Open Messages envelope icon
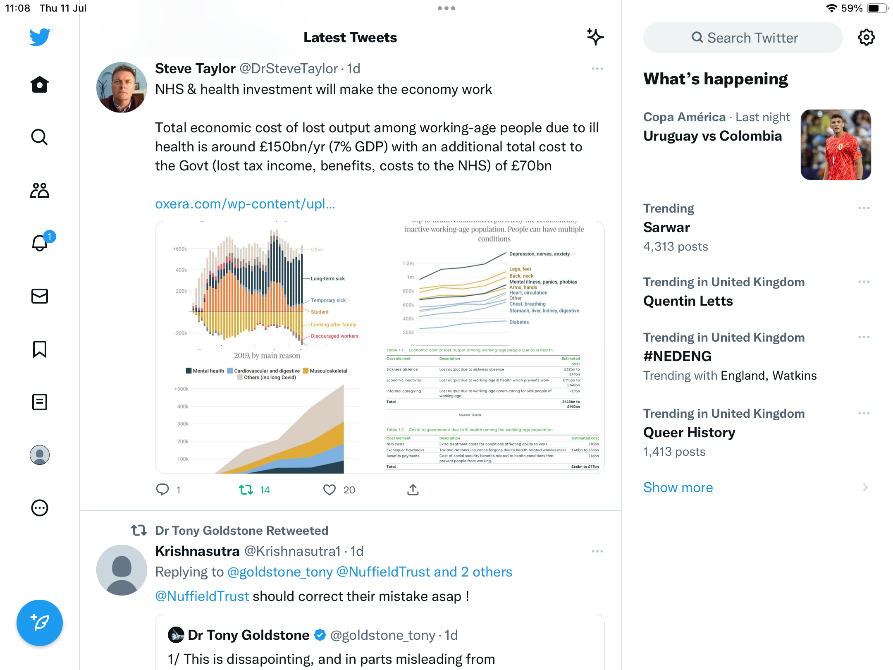The width and height of the screenshot is (893, 670). click(x=40, y=296)
